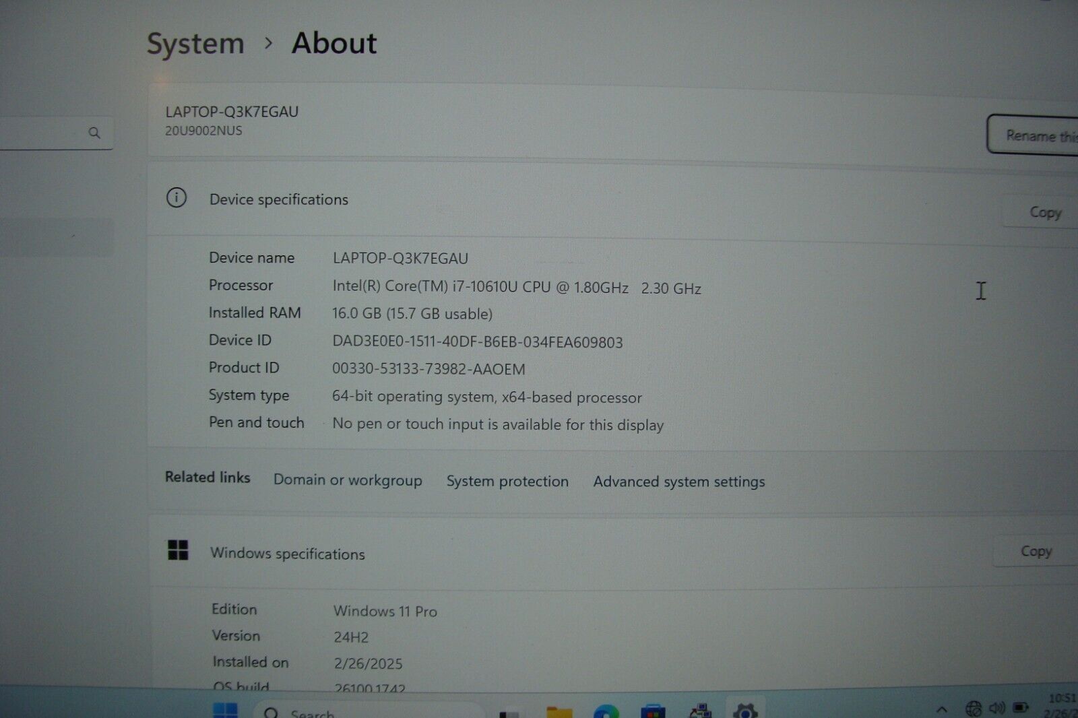Click Rename this PC button
This screenshot has width=1078, height=718.
(x=1032, y=135)
